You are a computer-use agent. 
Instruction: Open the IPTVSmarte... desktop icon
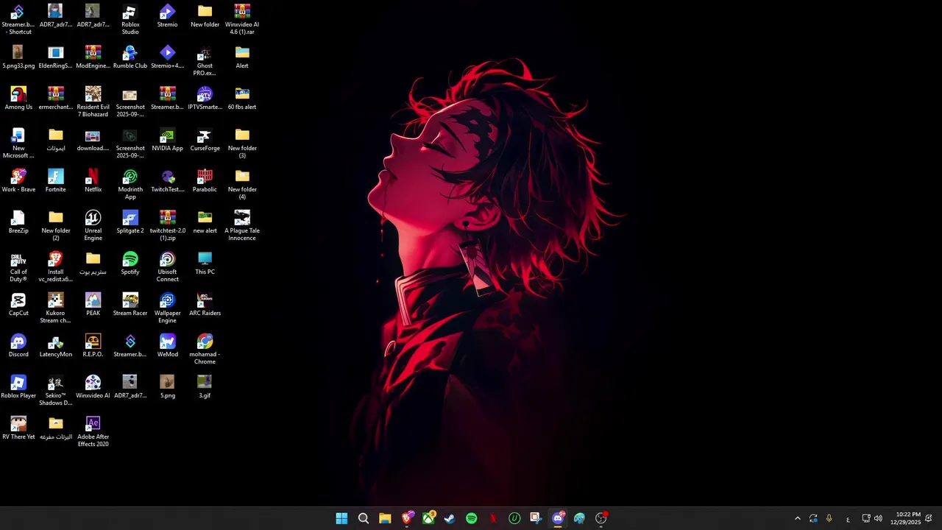coord(205,99)
